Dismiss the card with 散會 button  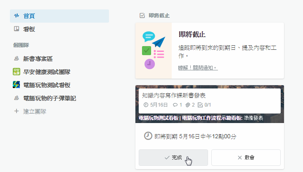click(x=246, y=158)
